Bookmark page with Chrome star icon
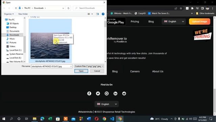216x122 pixels. [x=181, y=8]
